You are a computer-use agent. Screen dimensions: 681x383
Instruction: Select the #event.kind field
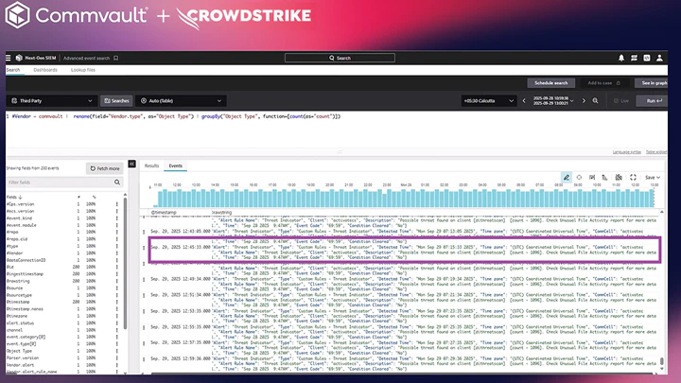point(19,218)
